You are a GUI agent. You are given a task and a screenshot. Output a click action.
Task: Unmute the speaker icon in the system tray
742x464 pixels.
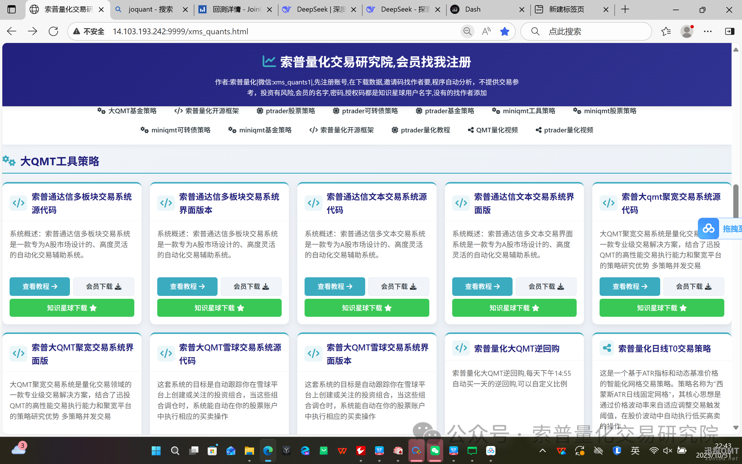pos(667,450)
